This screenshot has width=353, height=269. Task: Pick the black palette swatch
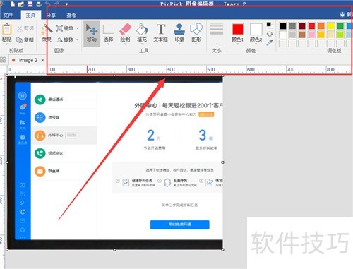coord(283,26)
